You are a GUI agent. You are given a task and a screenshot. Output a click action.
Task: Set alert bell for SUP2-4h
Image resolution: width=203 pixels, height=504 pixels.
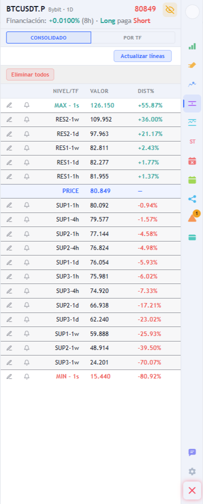coord(26,248)
